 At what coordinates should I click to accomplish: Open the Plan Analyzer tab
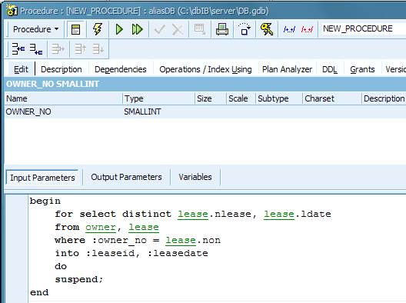pos(287,69)
